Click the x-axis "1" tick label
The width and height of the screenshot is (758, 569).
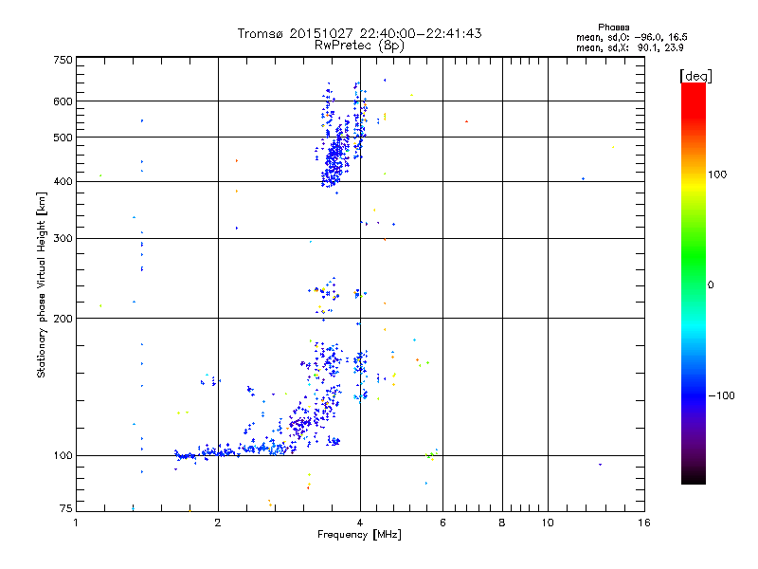(x=76, y=523)
